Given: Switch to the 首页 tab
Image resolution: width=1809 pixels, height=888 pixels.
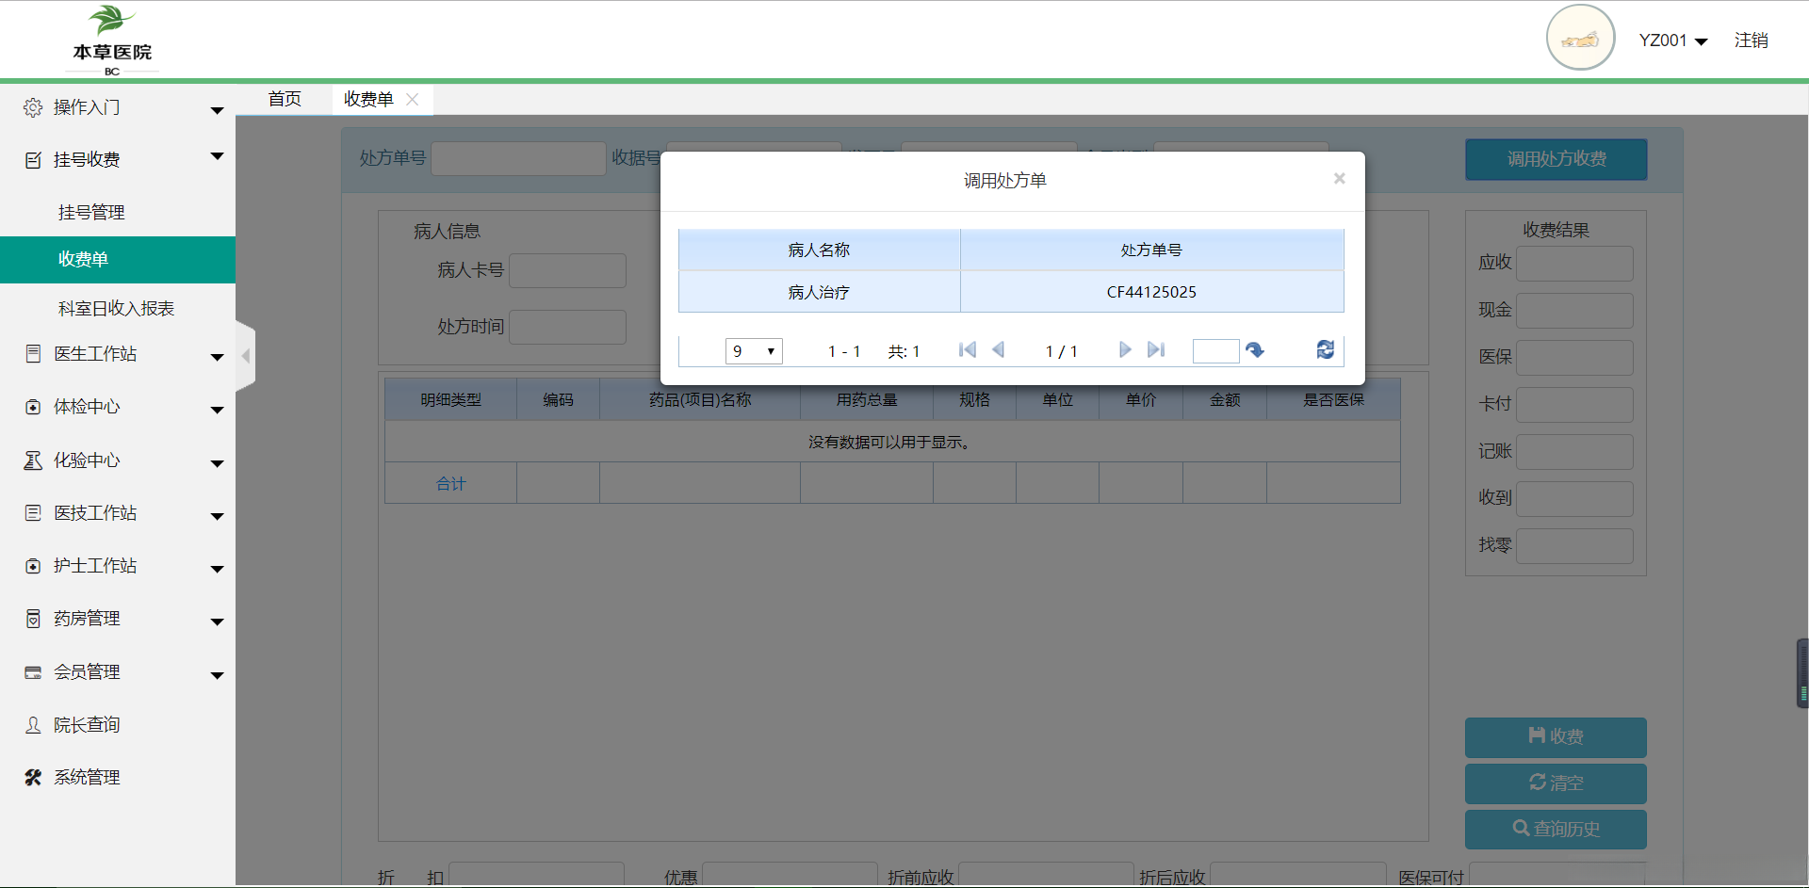Looking at the screenshot, I should point(285,99).
